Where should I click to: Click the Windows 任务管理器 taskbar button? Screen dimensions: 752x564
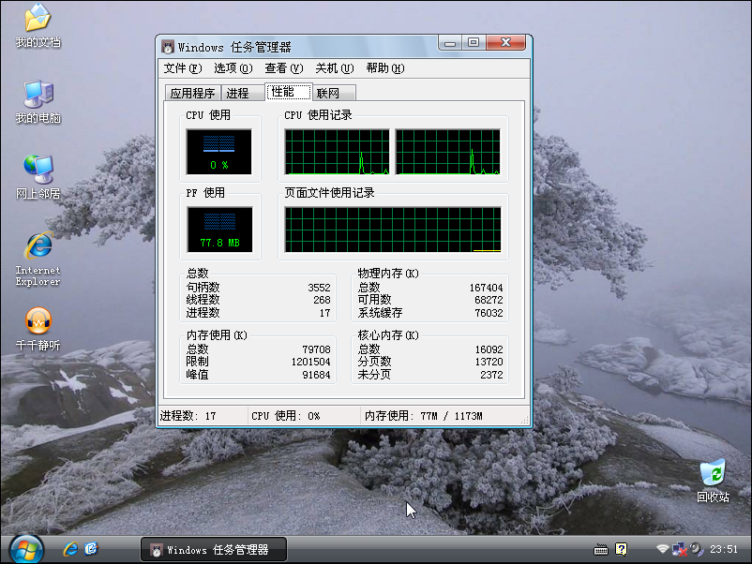(214, 549)
